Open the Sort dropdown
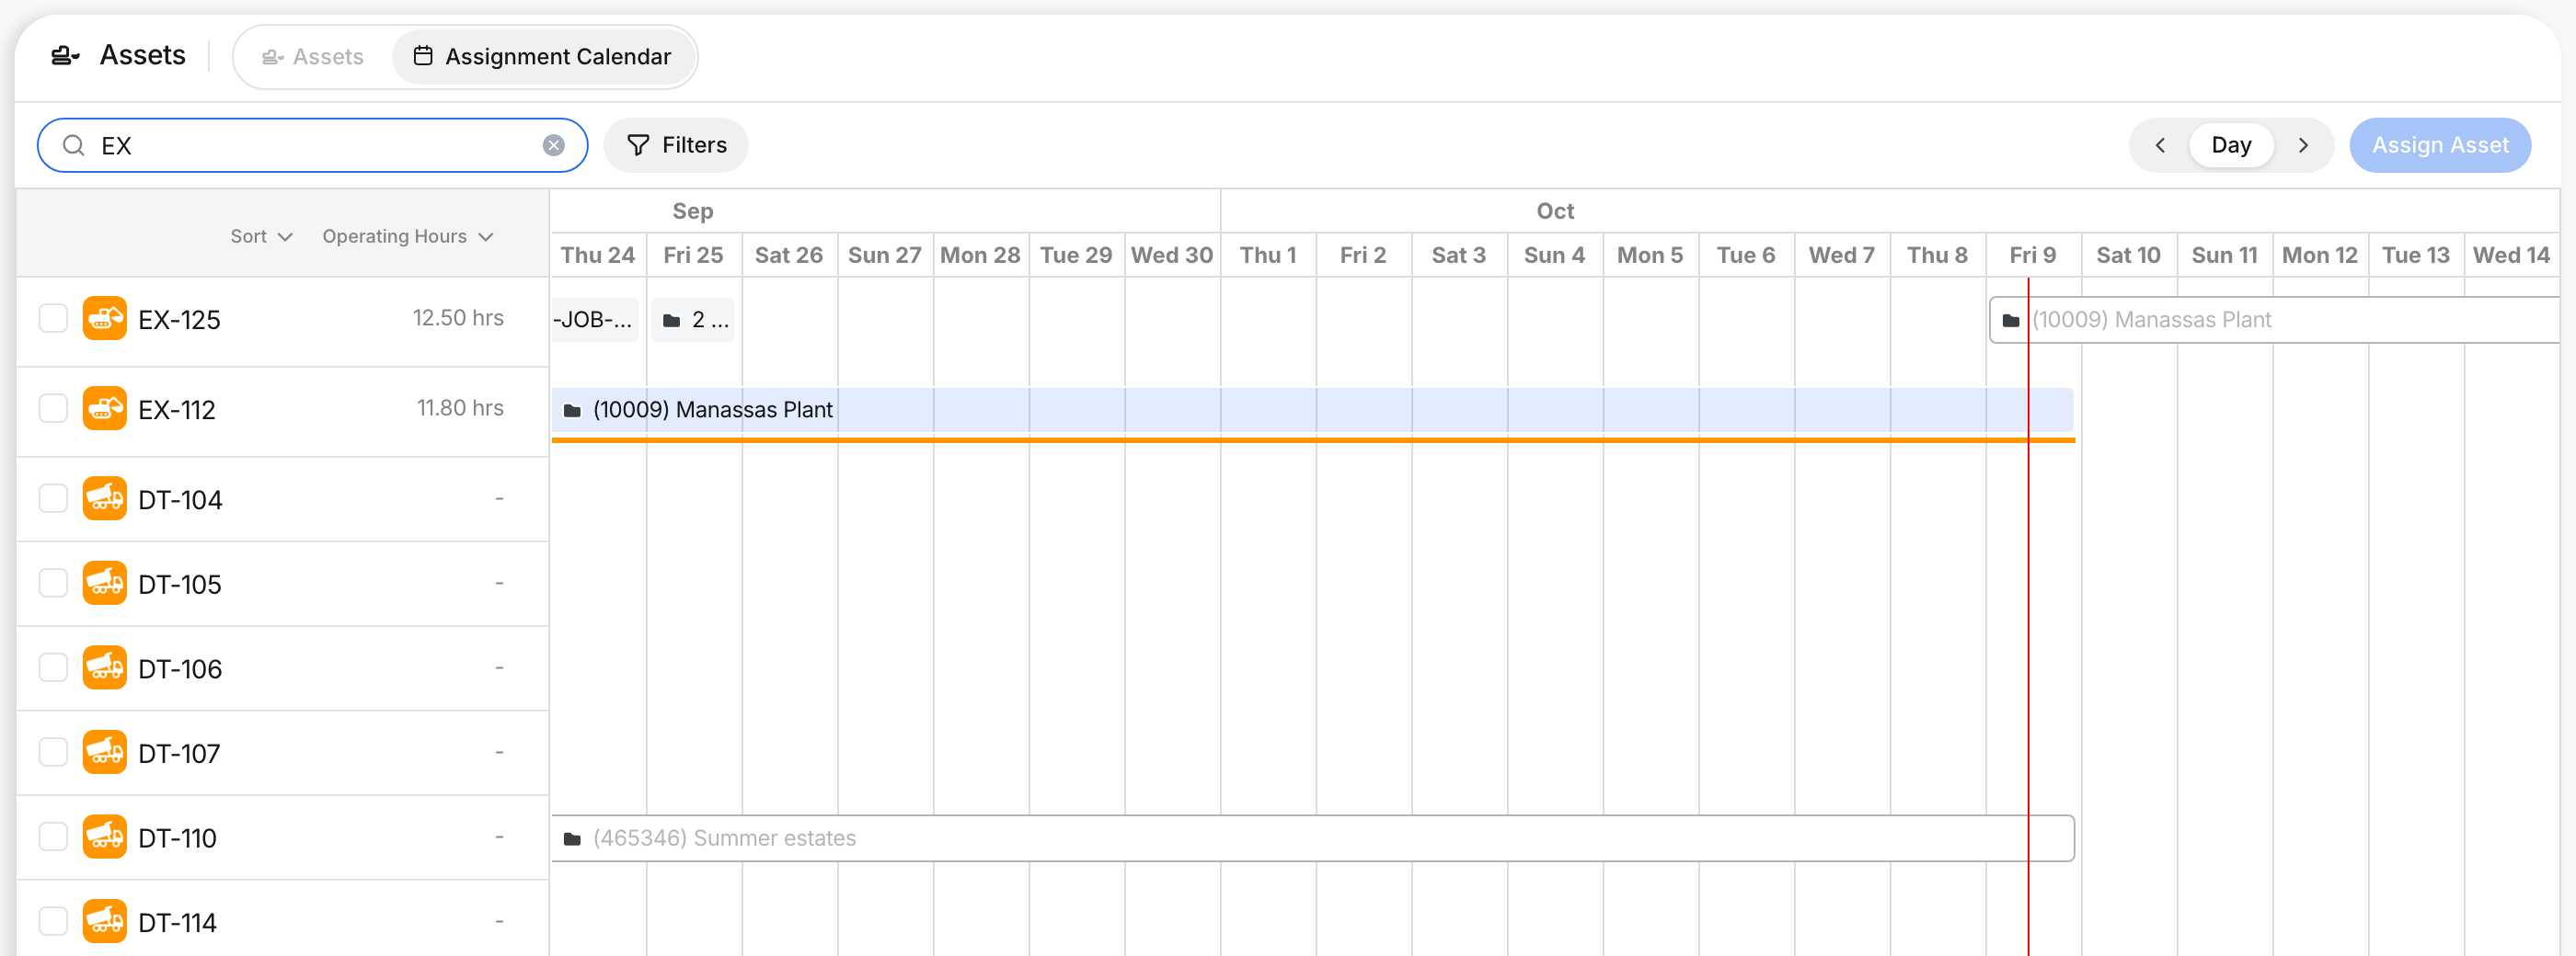This screenshot has height=956, width=2576. pos(261,237)
